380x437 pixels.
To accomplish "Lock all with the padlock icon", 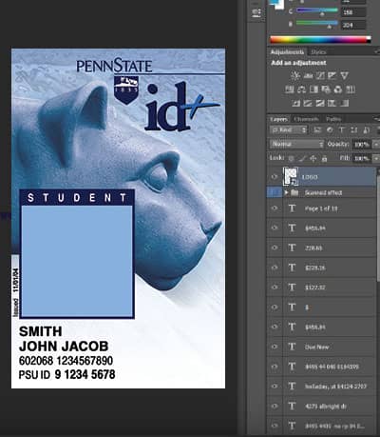I will click(324, 158).
